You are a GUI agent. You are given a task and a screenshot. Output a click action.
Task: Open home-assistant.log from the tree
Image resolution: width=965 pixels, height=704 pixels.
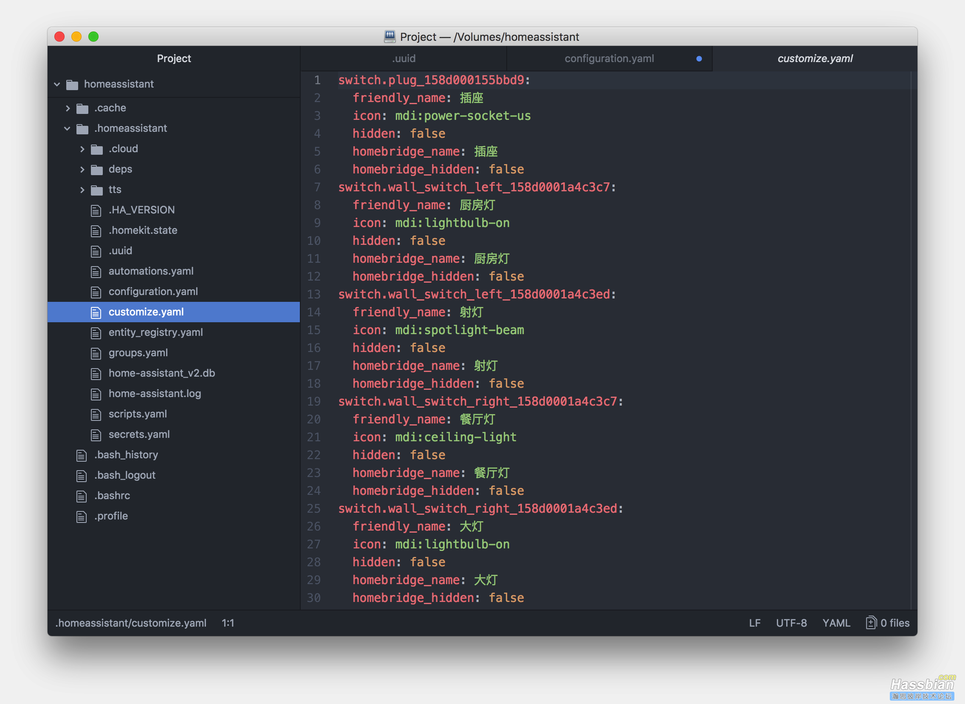[155, 394]
